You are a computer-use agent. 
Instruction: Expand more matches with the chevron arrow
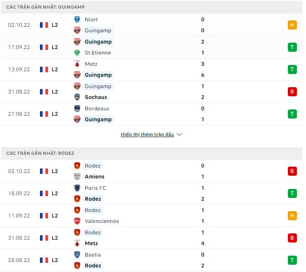coord(179,135)
